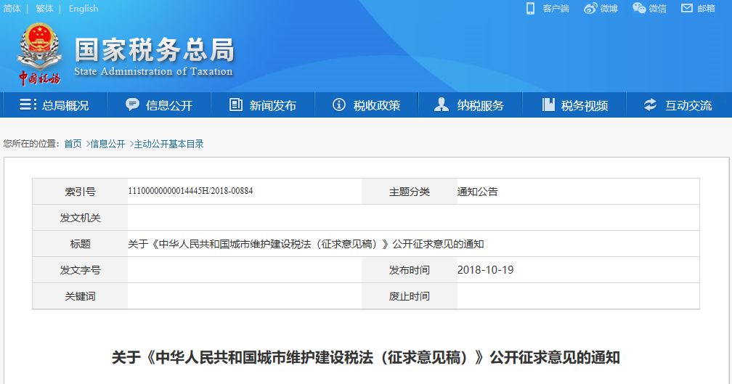The width and height of the screenshot is (732, 384).
Task: Click the speech bubble icon beside 信息公开
Action: click(x=132, y=105)
